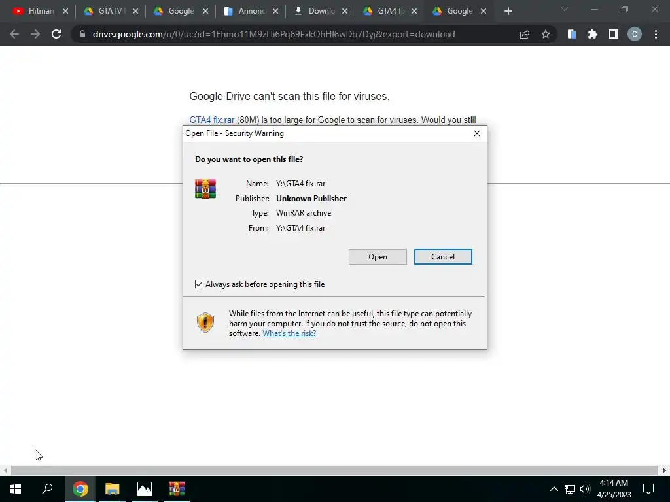The width and height of the screenshot is (670, 502).
Task: Click the From value Y:\GTA4 fix.rar
Action: pos(300,228)
